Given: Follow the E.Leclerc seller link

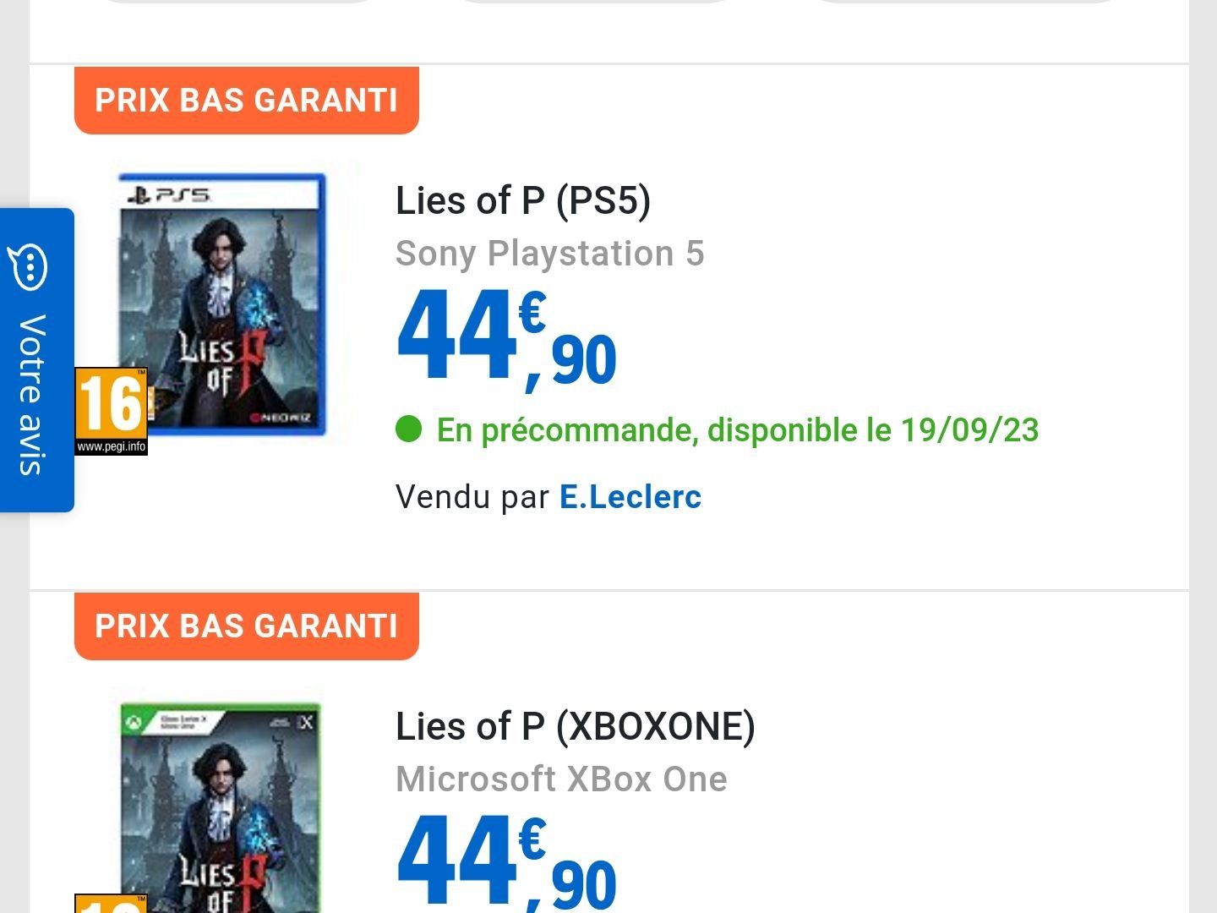Looking at the screenshot, I should coord(630,497).
